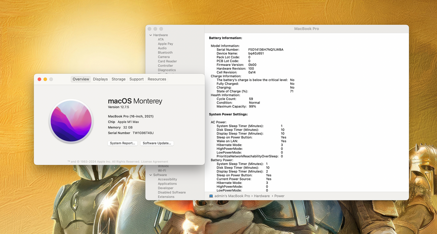The image size is (437, 234).
Task: Open the Resources tab
Action: [x=157, y=79]
